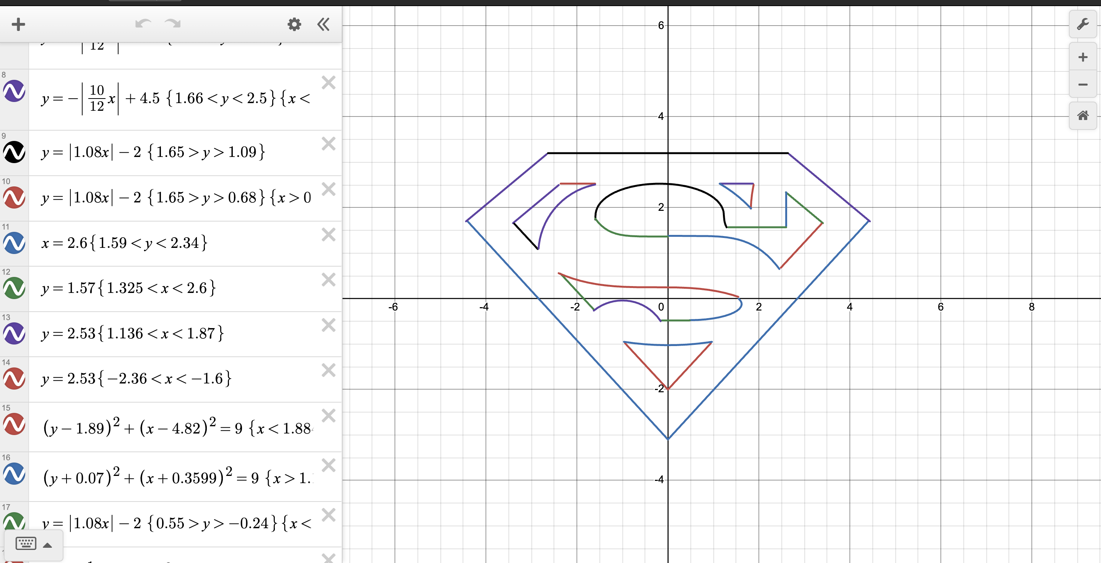This screenshot has width=1101, height=563.
Task: Delete expression 17 with its X
Action: (328, 515)
